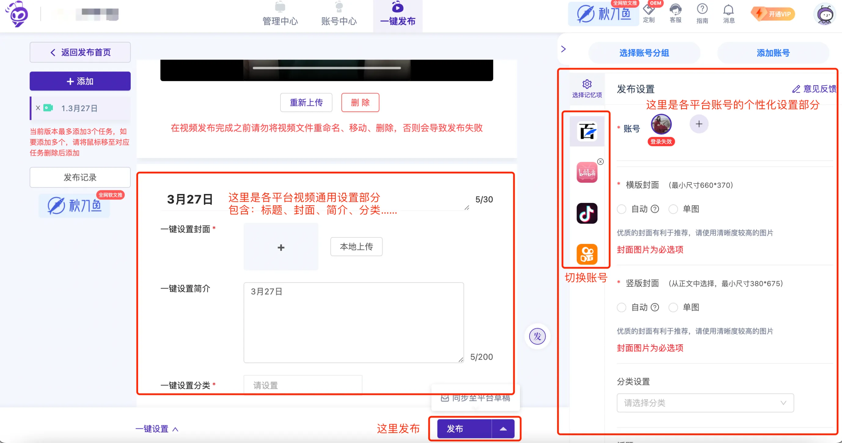
Task: Click 返回发布首页 button
Action: click(x=80, y=52)
